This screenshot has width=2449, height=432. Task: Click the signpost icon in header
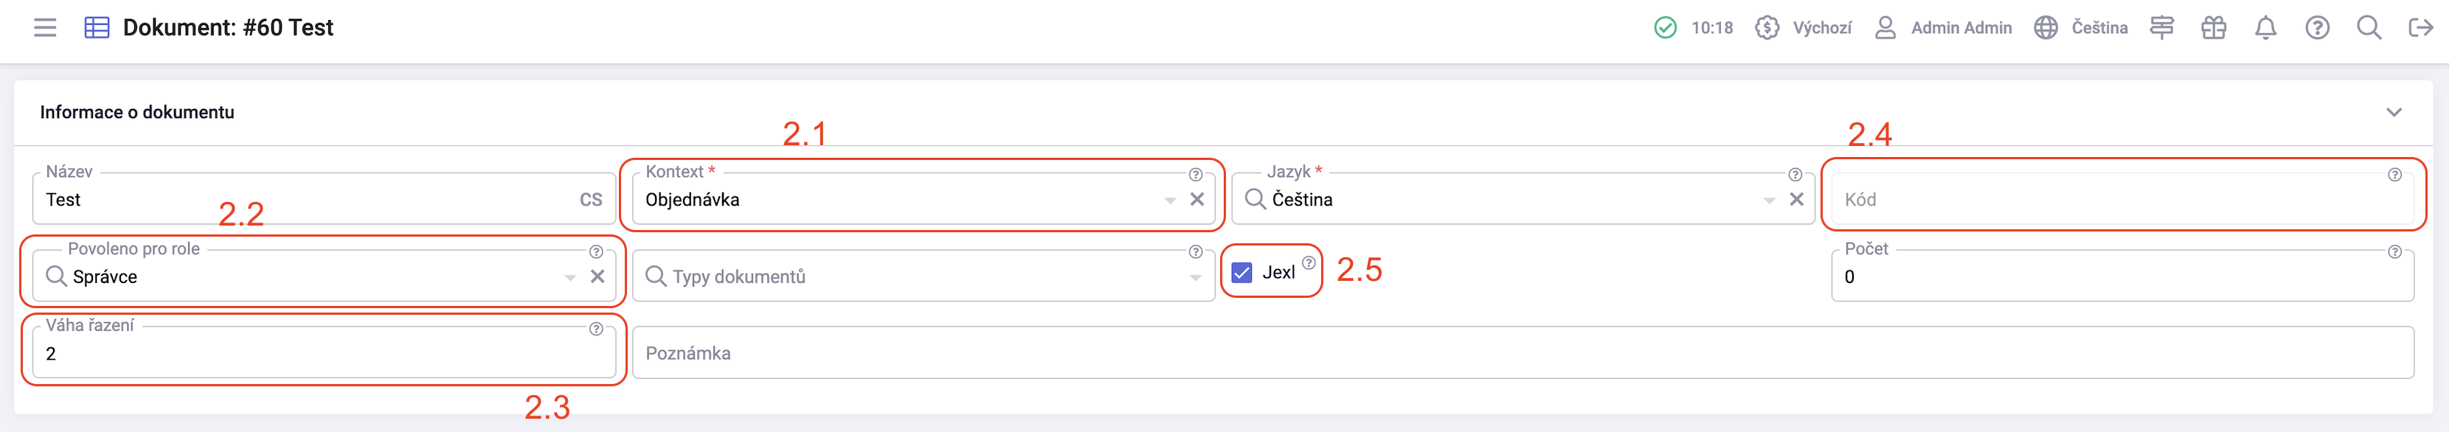2162,27
